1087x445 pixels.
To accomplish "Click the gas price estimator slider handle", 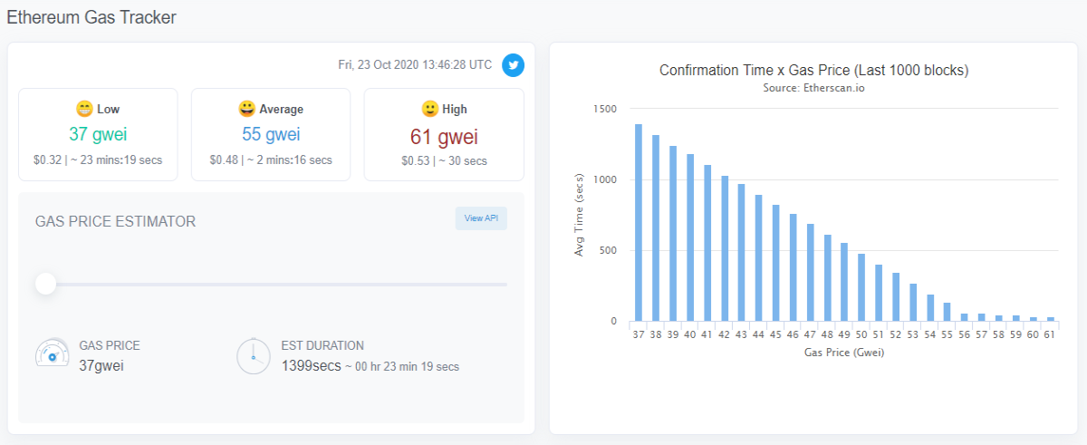I will pos(45,285).
